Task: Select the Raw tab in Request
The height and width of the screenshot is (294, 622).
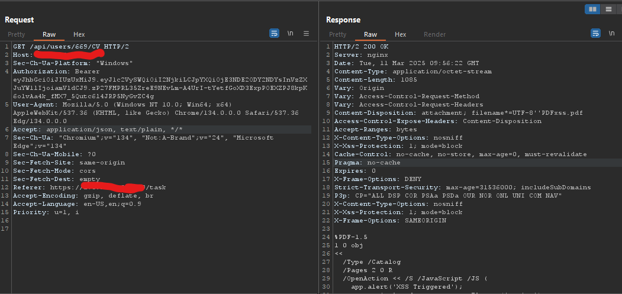Action: [x=49, y=34]
